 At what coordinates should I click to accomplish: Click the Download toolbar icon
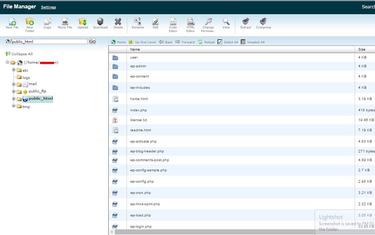pos(100,23)
